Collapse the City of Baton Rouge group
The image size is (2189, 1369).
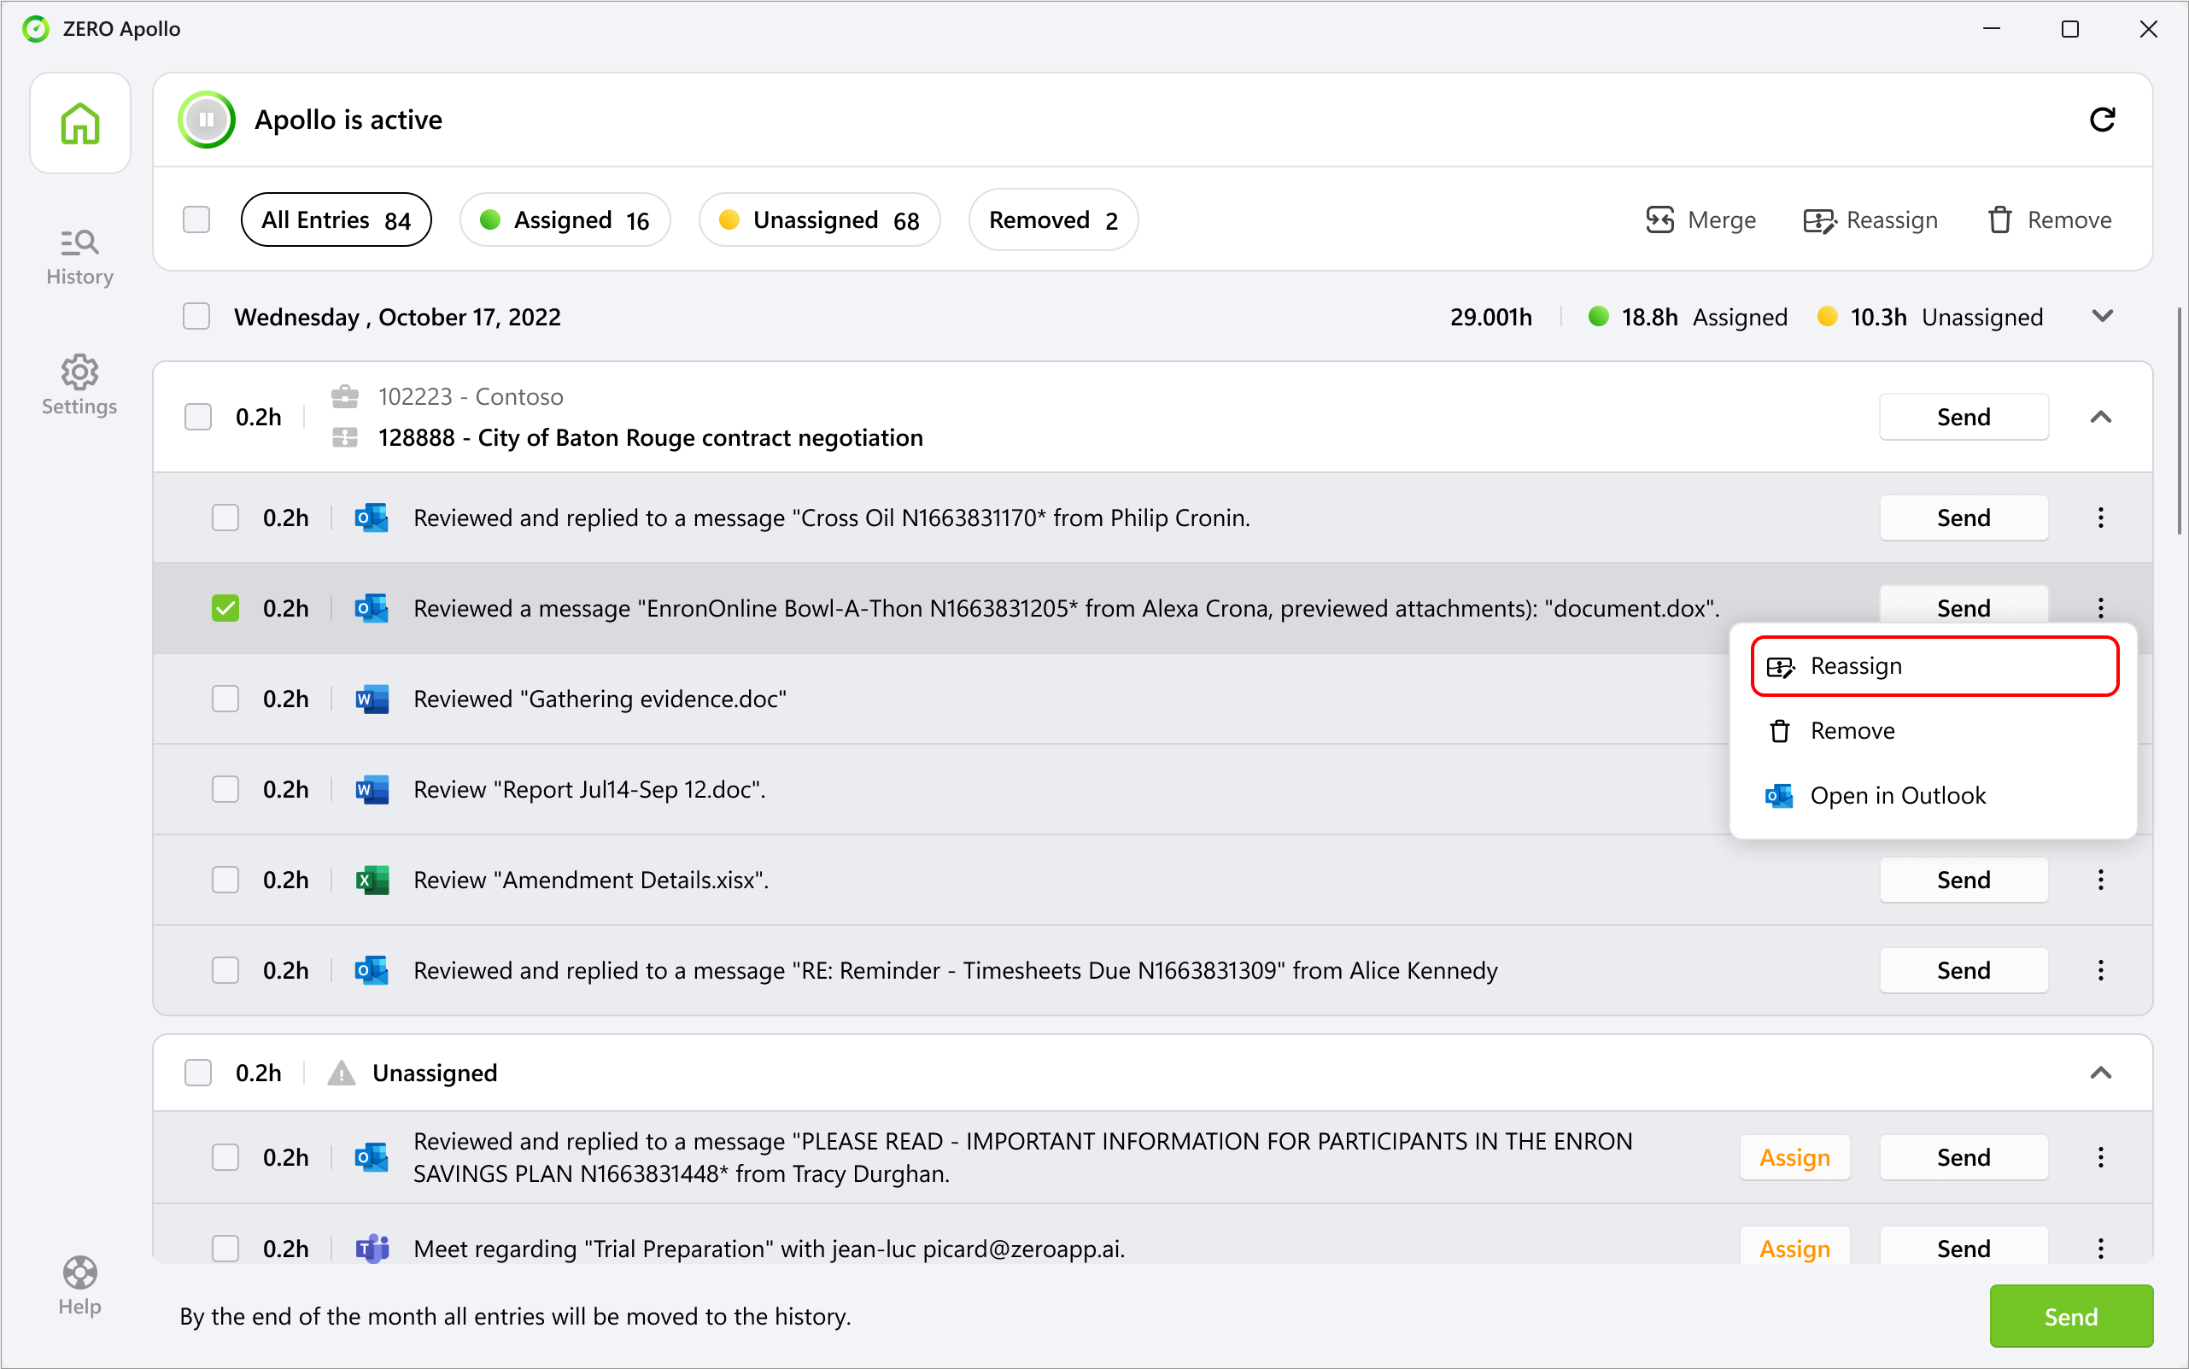pos(2102,417)
